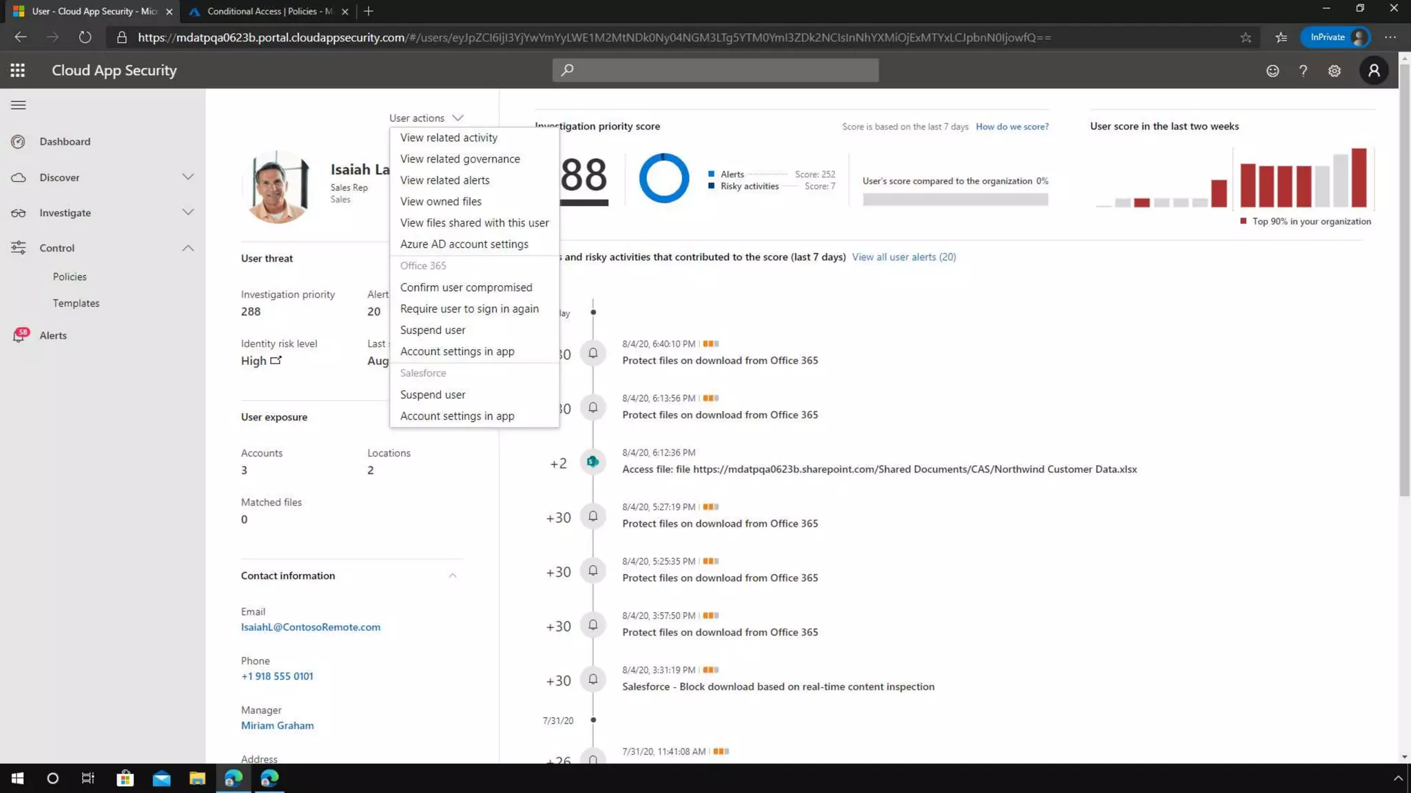Screen dimensions: 1411x793
Task: Click the IsaiahL@ContosoRemote.com email link
Action: [310, 626]
